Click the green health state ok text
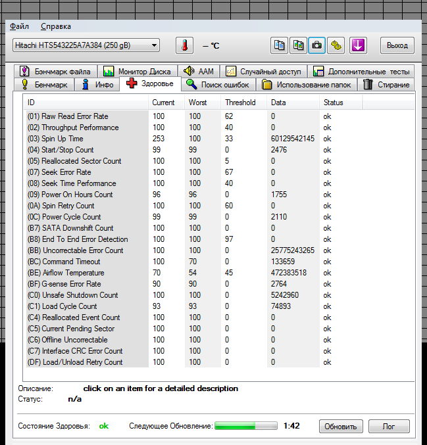Screen dimensions: 427x445 (104, 426)
